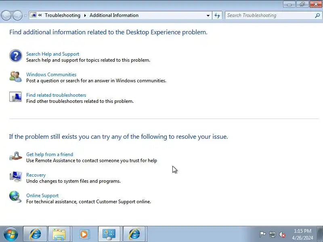Click the Show desktop strip at taskbar end
Screen dimensions: 323x242
click(320, 234)
